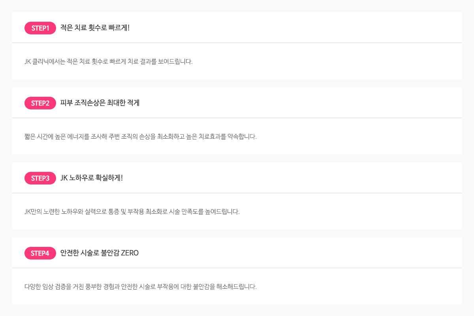Click the pink STEP2 badge
This screenshot has height=316, width=474.
pos(40,103)
